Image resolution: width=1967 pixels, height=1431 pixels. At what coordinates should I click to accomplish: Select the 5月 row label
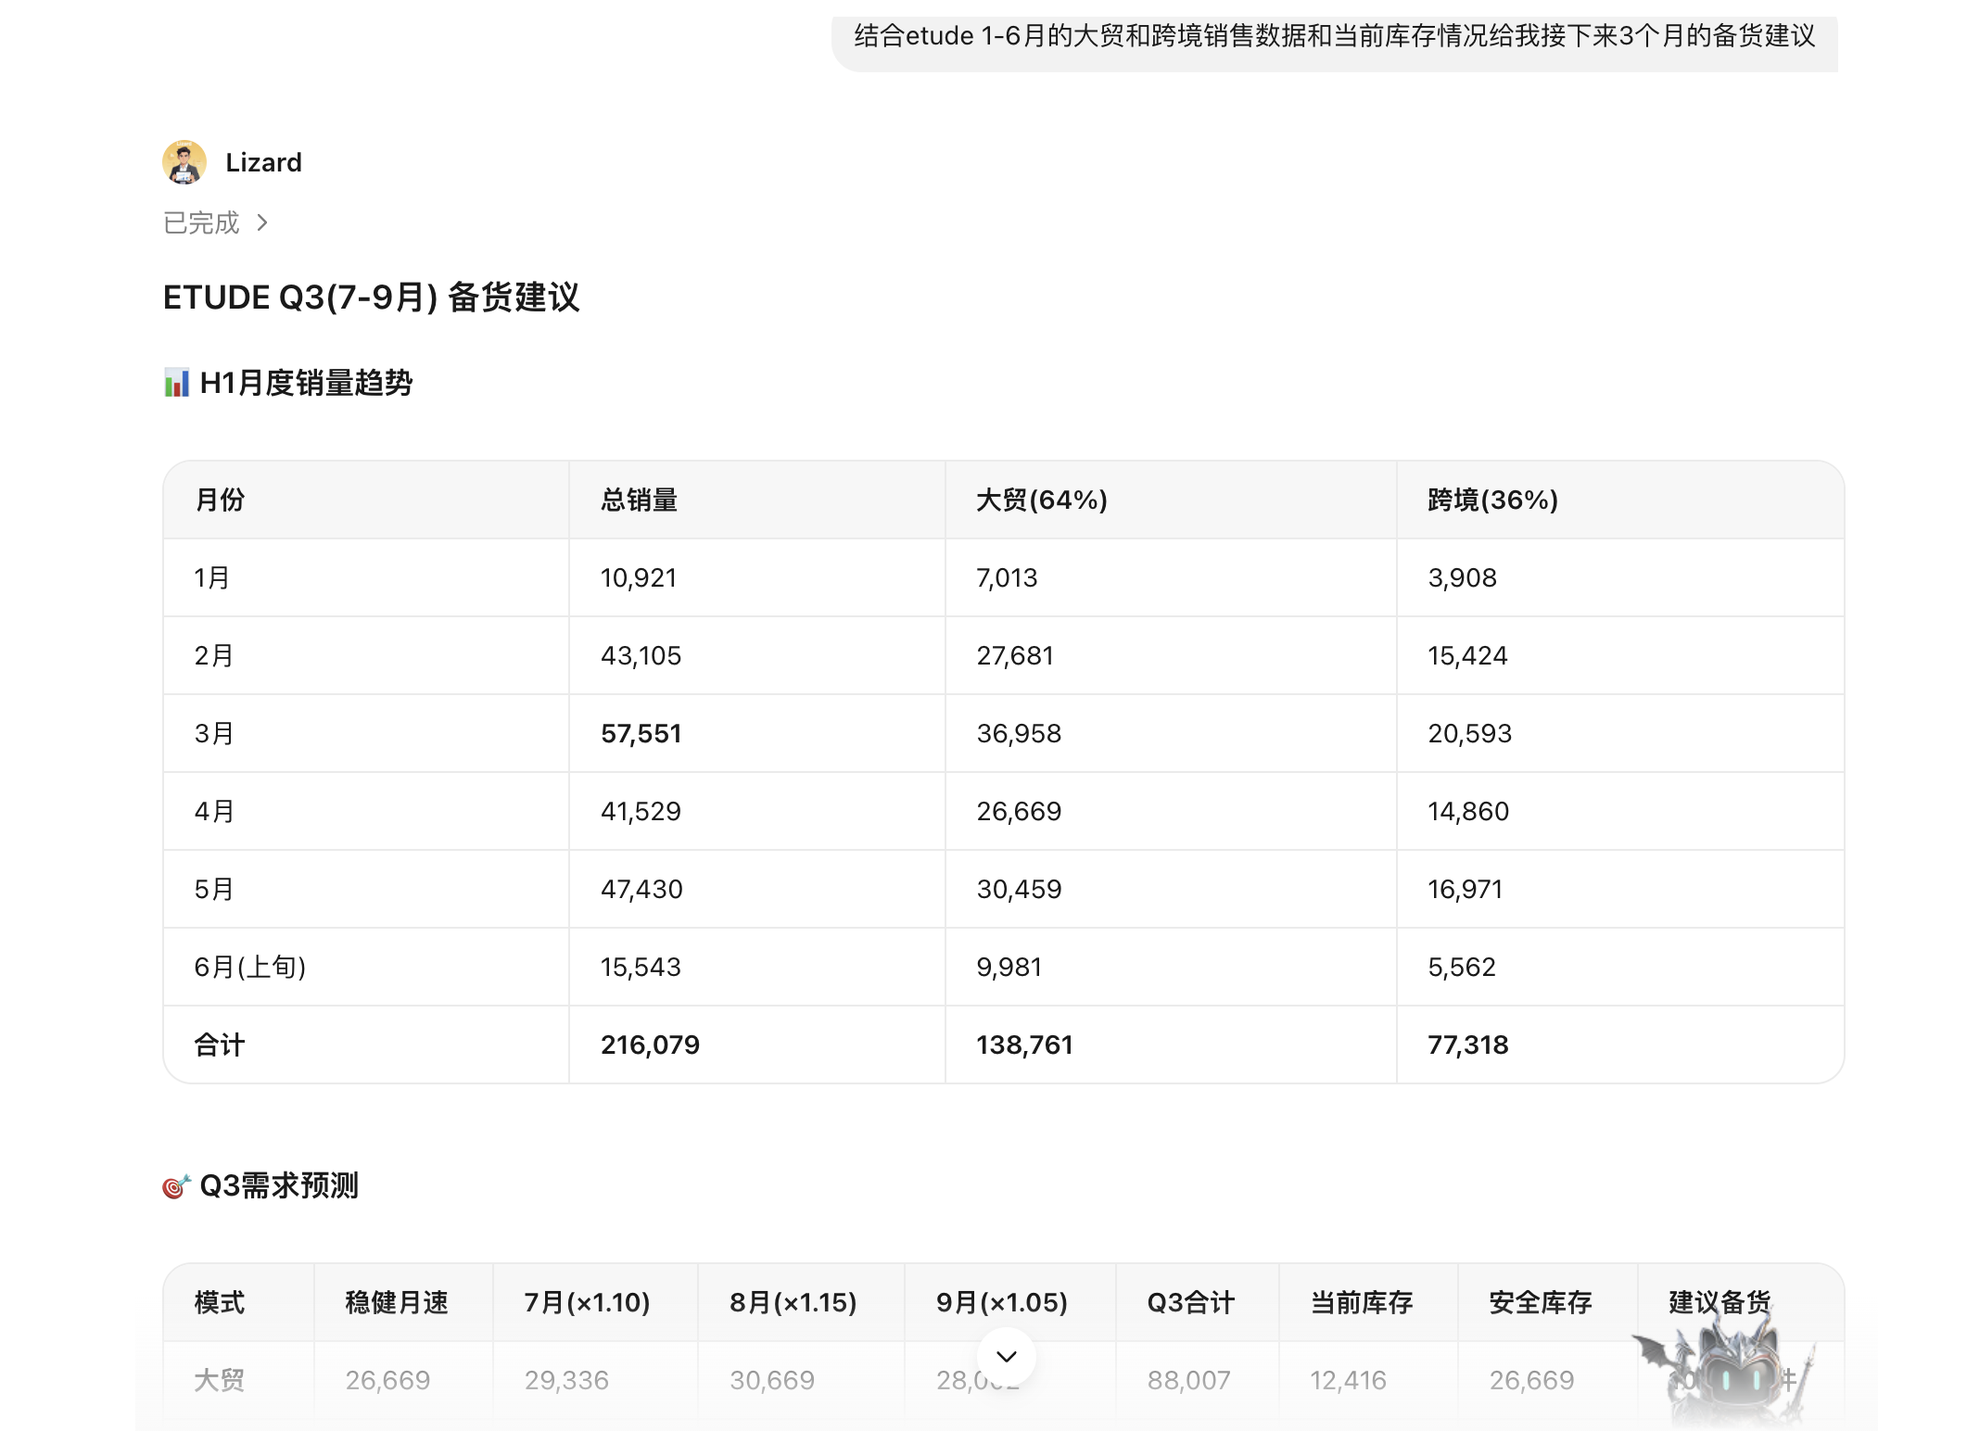click(213, 890)
